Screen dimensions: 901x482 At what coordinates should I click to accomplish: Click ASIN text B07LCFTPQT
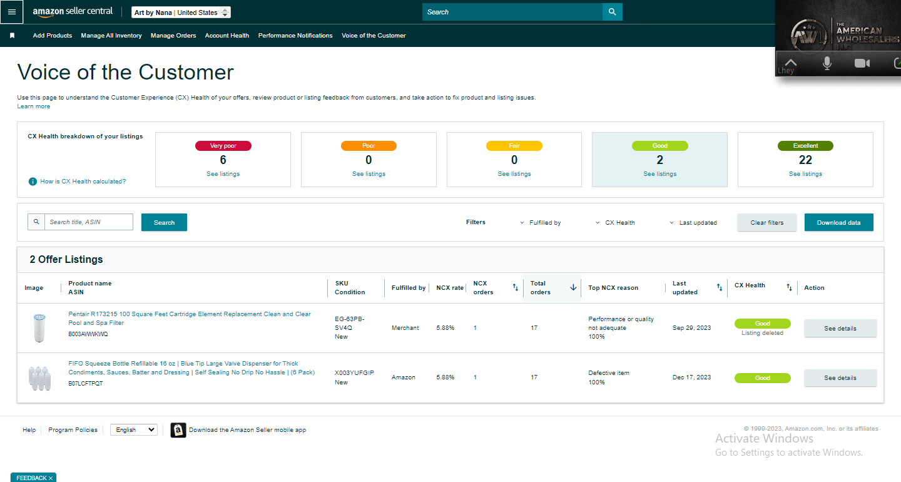pyautogui.click(x=86, y=384)
